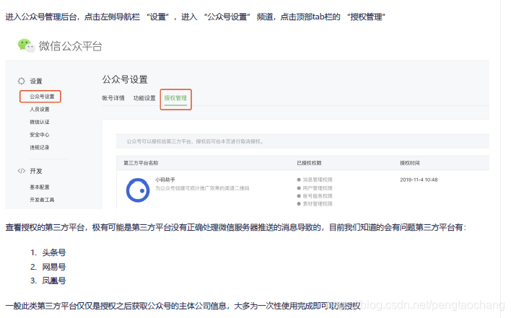
Task: Click the 2019-11-4 10:48 authorization time
Action: tap(419, 180)
